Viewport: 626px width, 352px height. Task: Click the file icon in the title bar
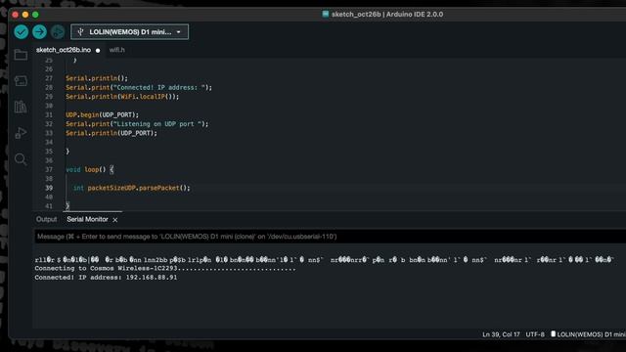click(x=326, y=14)
